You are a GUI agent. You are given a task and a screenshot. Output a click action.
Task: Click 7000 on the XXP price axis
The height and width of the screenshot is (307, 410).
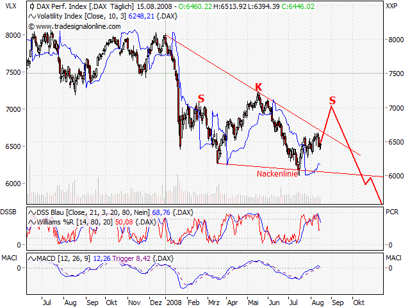[x=396, y=108]
